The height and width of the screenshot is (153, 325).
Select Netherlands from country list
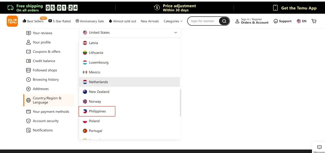click(129, 82)
